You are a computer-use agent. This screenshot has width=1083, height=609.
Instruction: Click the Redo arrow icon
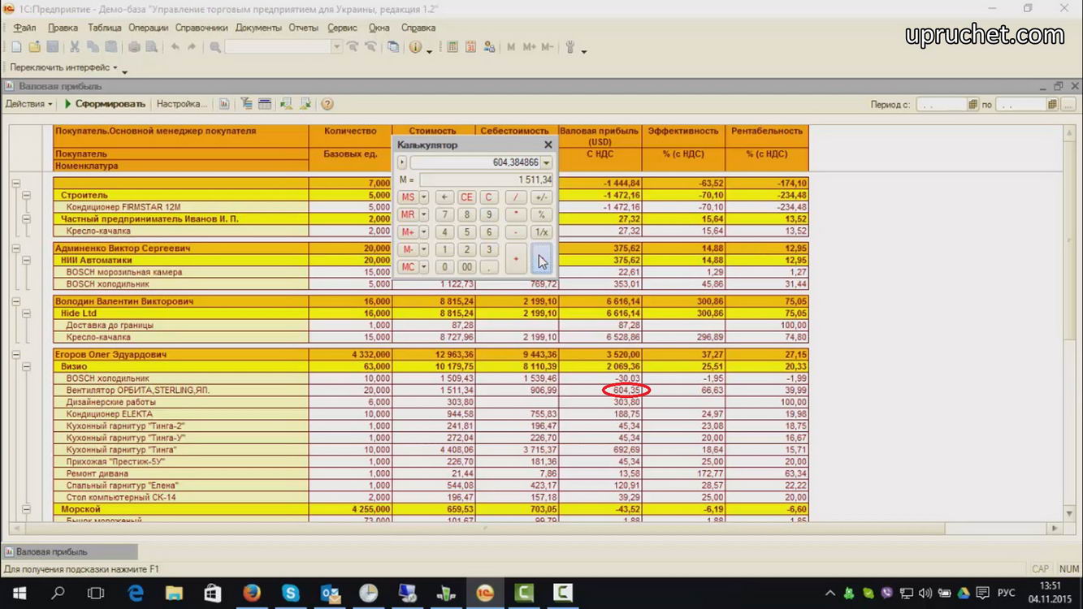[x=192, y=48]
